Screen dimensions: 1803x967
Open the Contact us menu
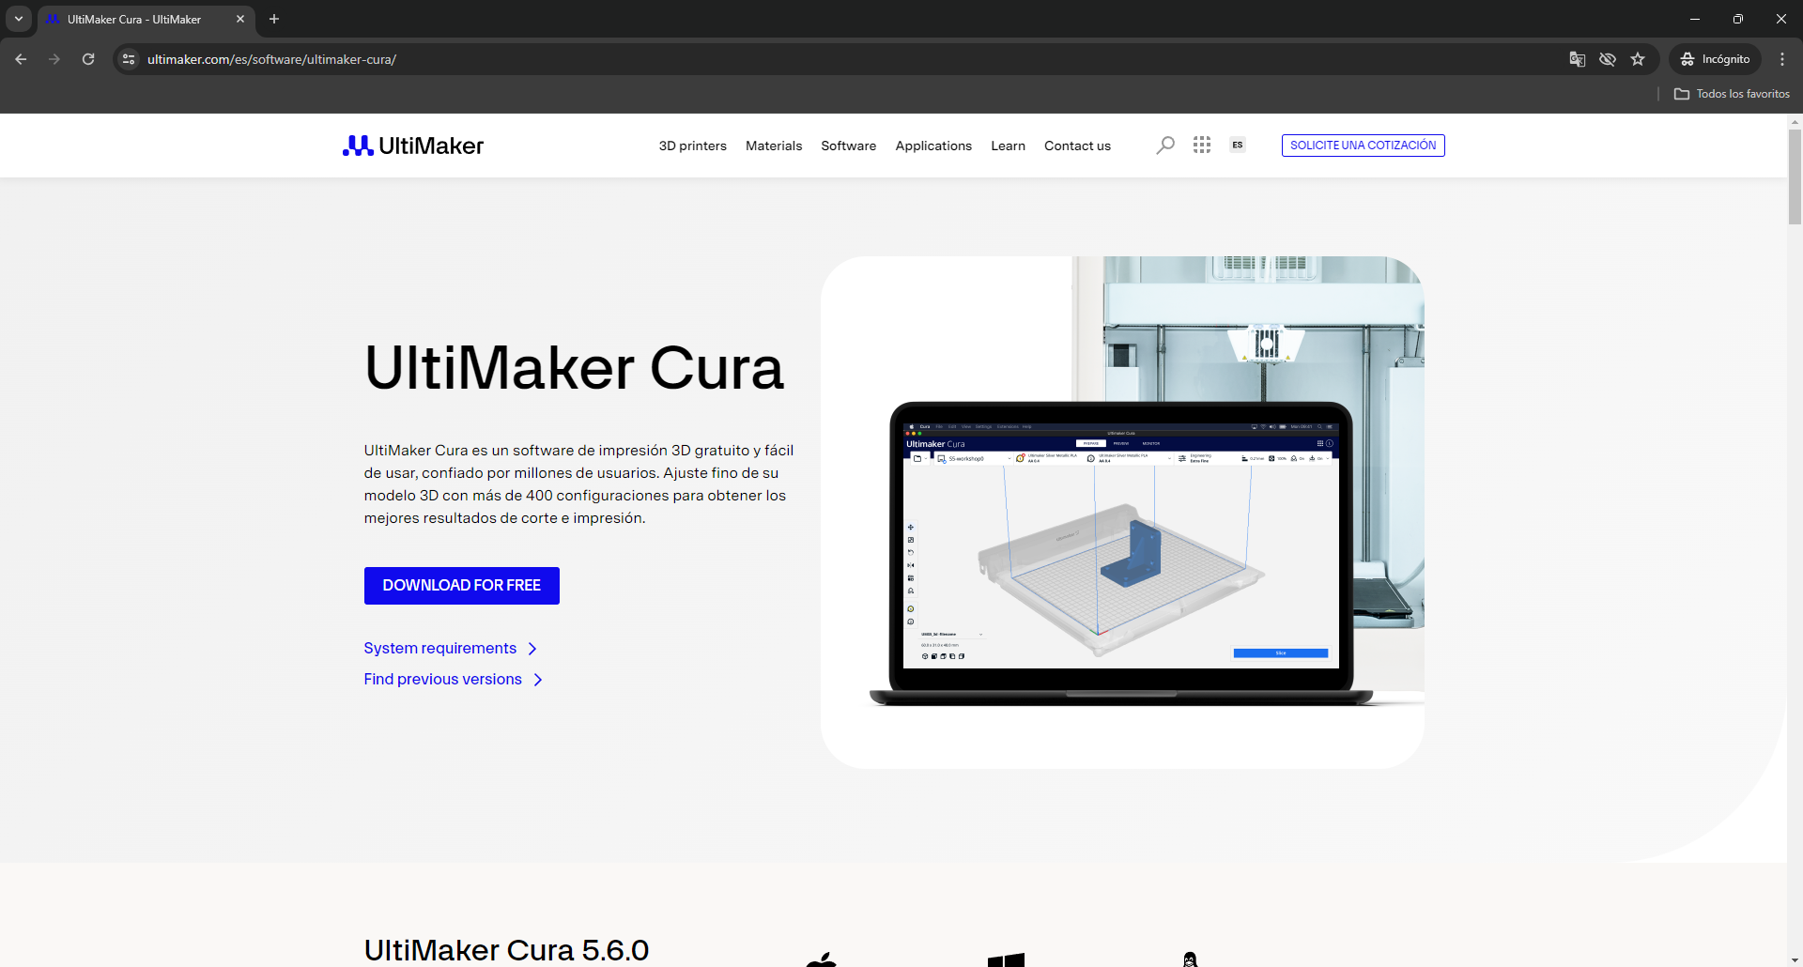1078,146
